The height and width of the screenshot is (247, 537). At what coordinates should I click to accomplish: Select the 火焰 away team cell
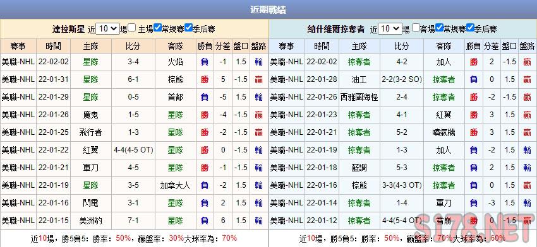176,62
